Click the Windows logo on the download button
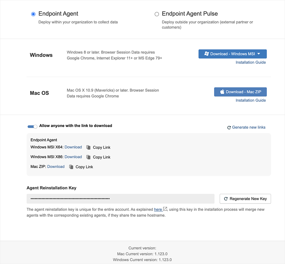The width and height of the screenshot is (285, 264). pos(207,54)
